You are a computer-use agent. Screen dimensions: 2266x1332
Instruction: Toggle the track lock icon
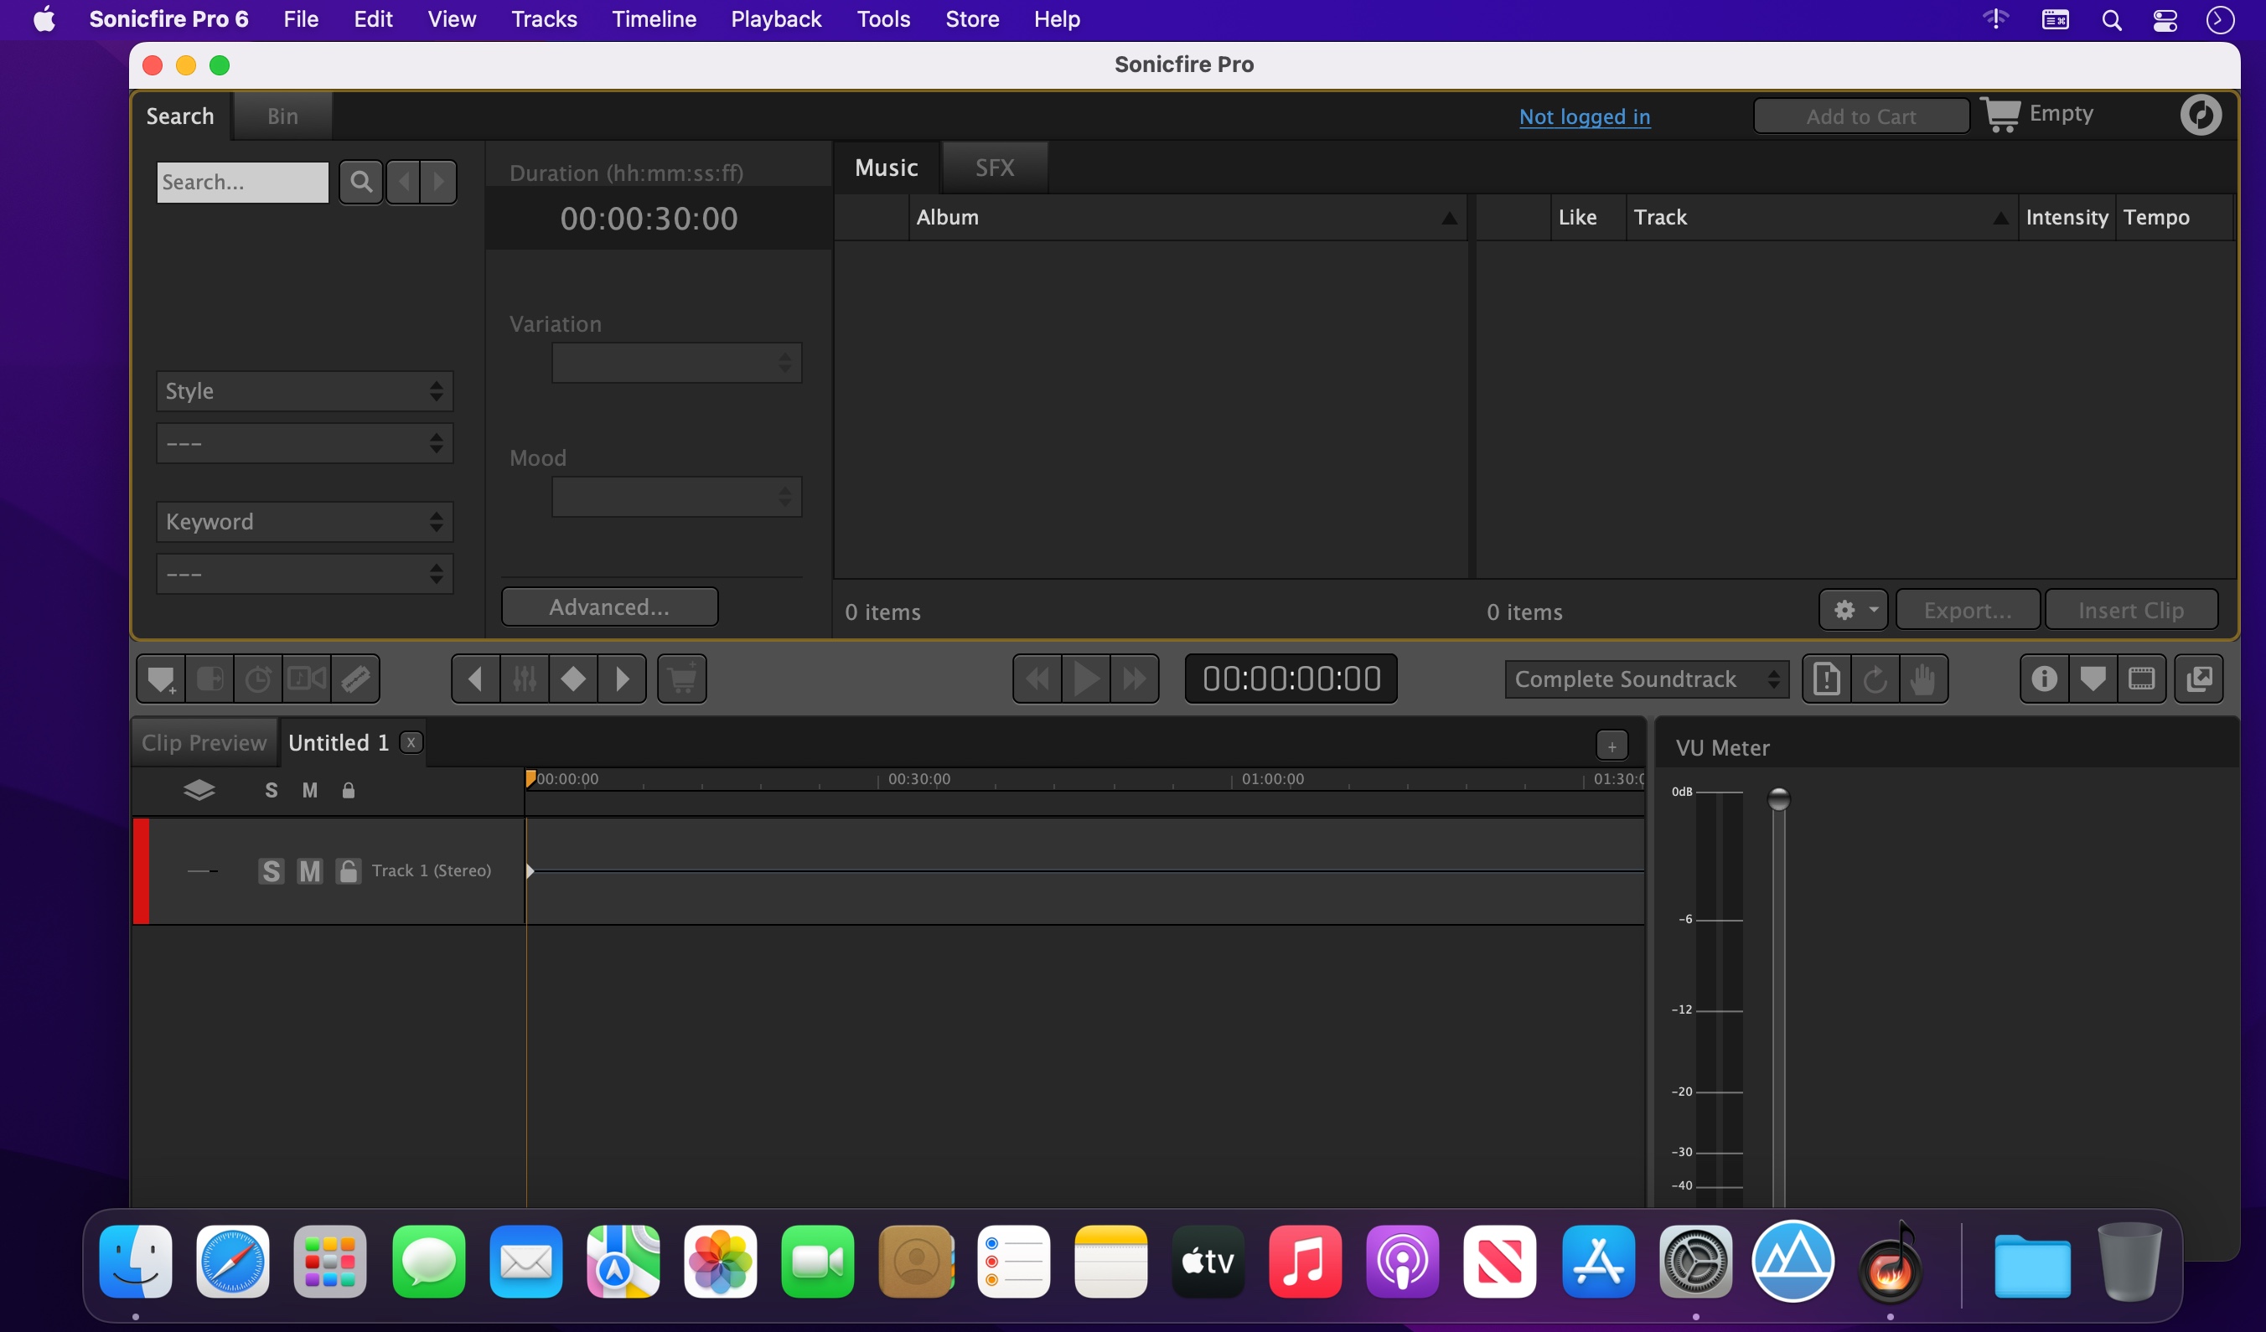pos(347,869)
